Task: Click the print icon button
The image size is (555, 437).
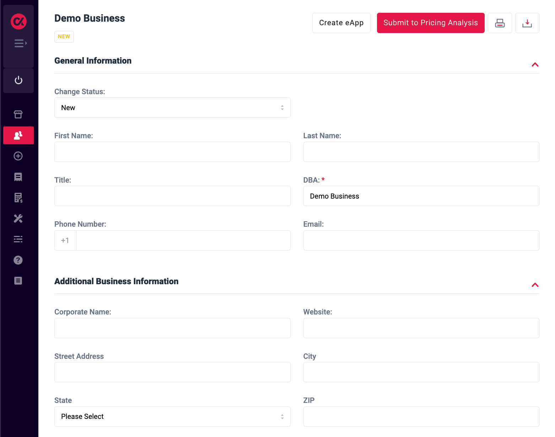Action: pos(500,23)
